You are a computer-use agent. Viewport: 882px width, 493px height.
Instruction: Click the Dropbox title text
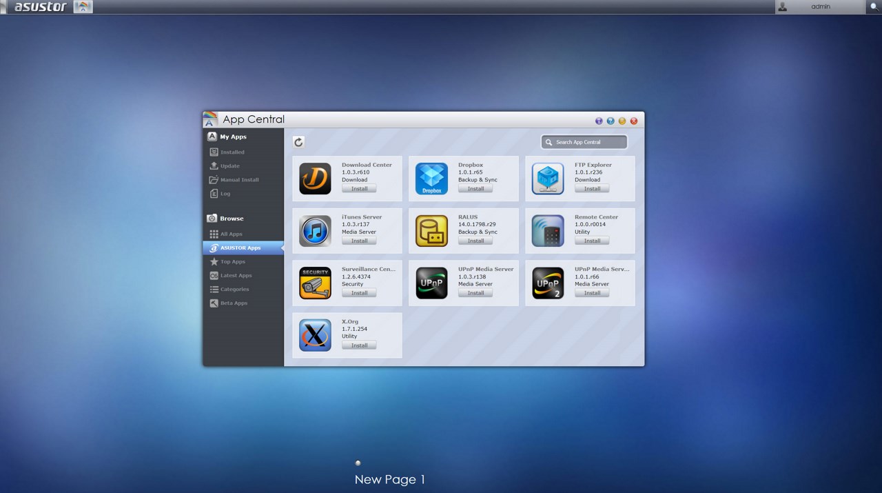471,165
